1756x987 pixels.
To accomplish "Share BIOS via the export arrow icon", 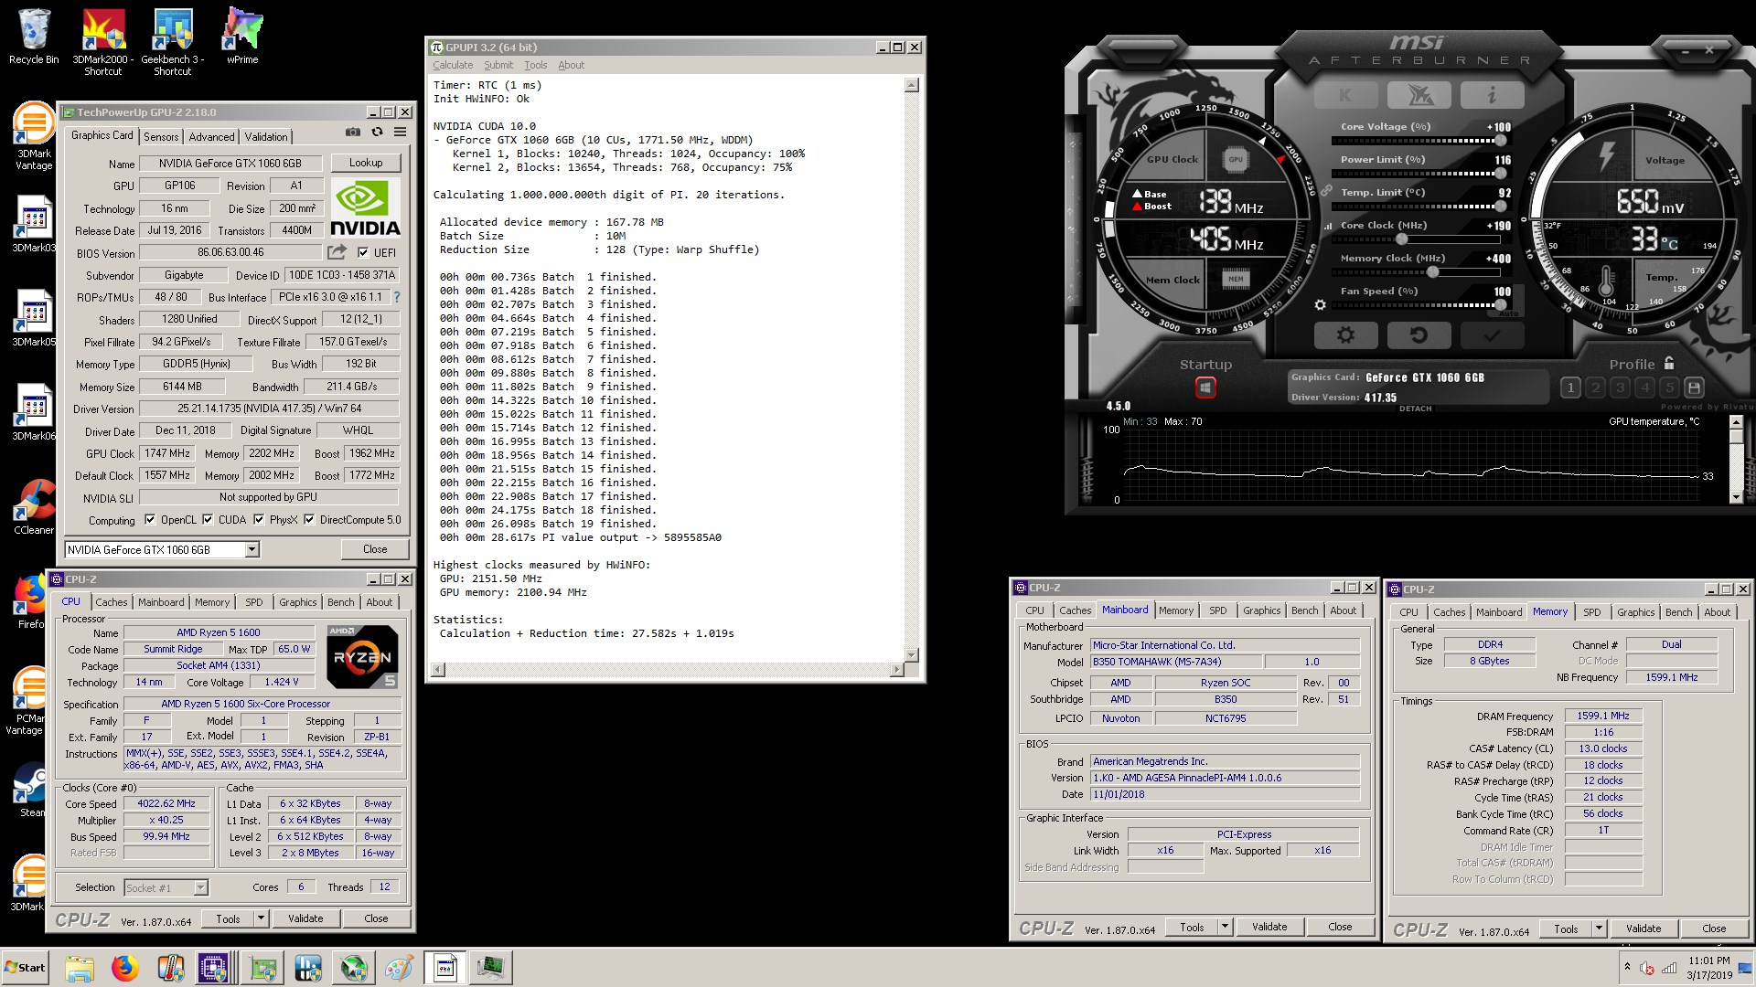I will click(337, 252).
